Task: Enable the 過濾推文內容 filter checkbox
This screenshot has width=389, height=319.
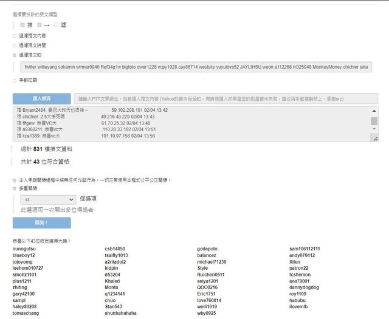Action: tap(15, 36)
